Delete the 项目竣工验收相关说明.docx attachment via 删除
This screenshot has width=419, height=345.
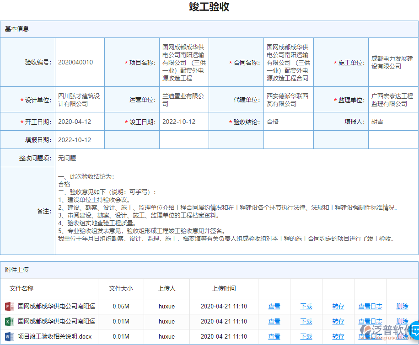(402, 336)
